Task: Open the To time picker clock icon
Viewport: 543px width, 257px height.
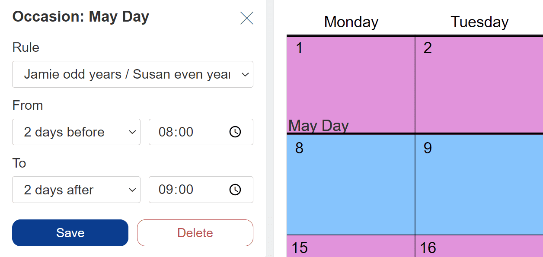Action: pyautogui.click(x=235, y=189)
